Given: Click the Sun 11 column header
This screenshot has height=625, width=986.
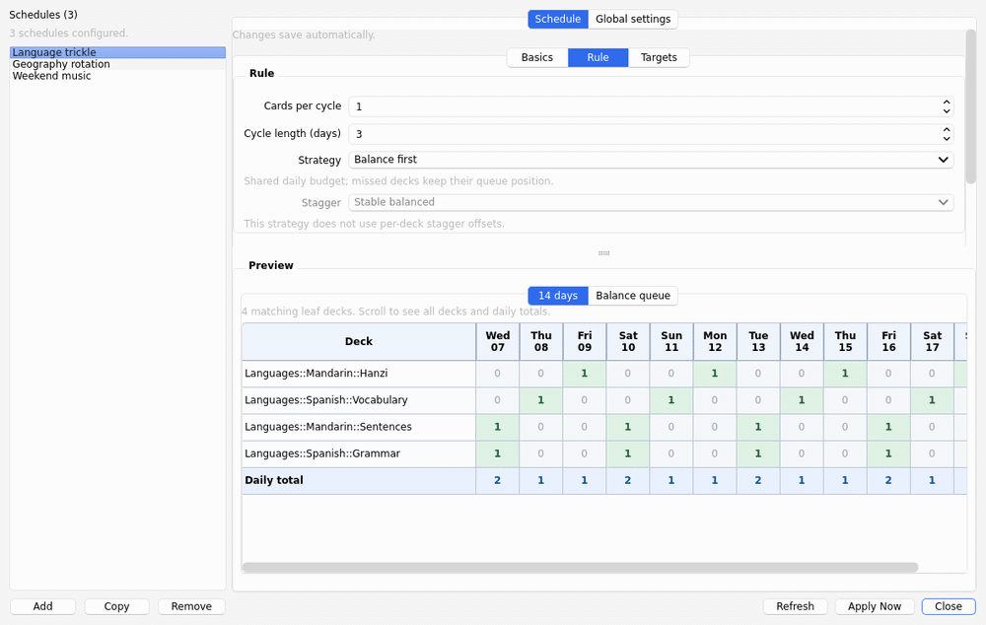Looking at the screenshot, I should [x=670, y=341].
